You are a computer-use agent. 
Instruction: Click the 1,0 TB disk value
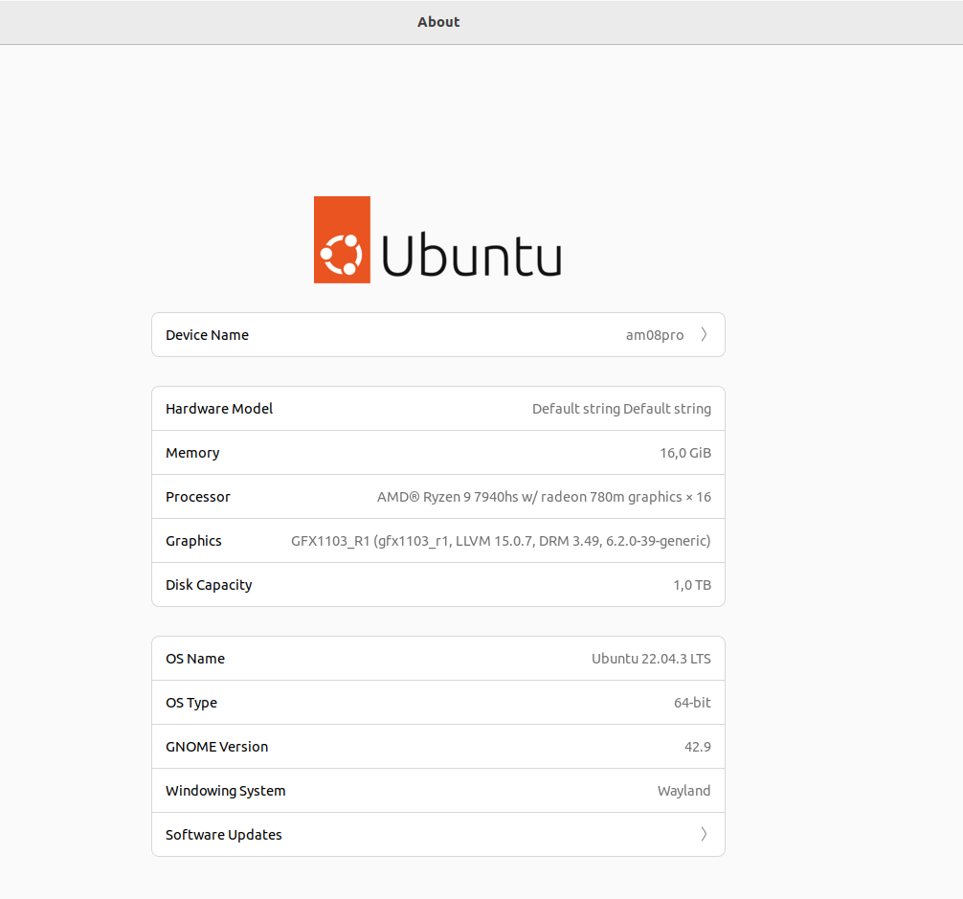(692, 585)
